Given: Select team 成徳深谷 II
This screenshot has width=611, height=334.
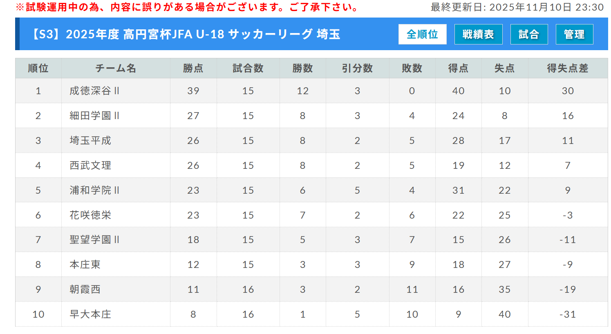Looking at the screenshot, I should point(94,91).
